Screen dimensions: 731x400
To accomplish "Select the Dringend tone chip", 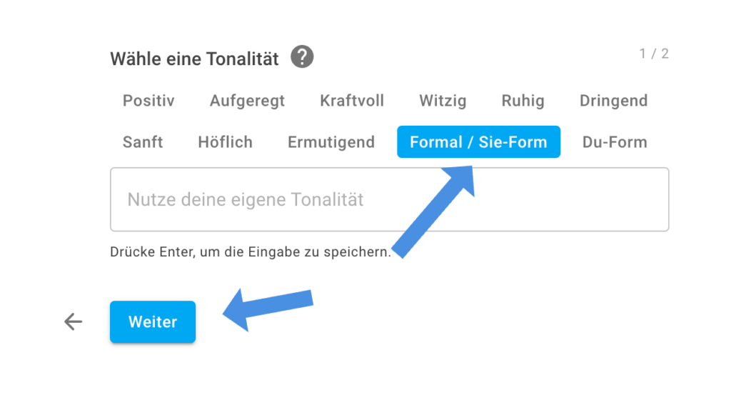I will [x=613, y=101].
